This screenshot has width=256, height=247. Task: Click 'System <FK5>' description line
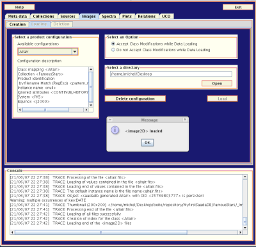(x=31, y=97)
